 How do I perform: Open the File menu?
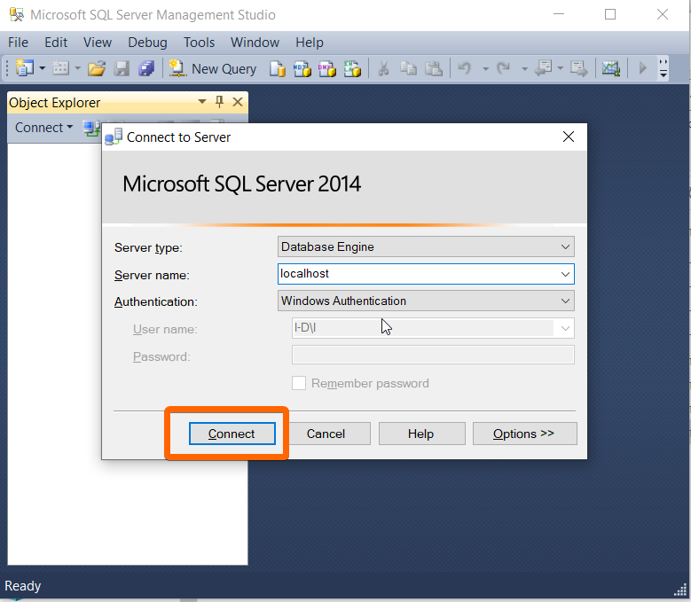pos(18,43)
